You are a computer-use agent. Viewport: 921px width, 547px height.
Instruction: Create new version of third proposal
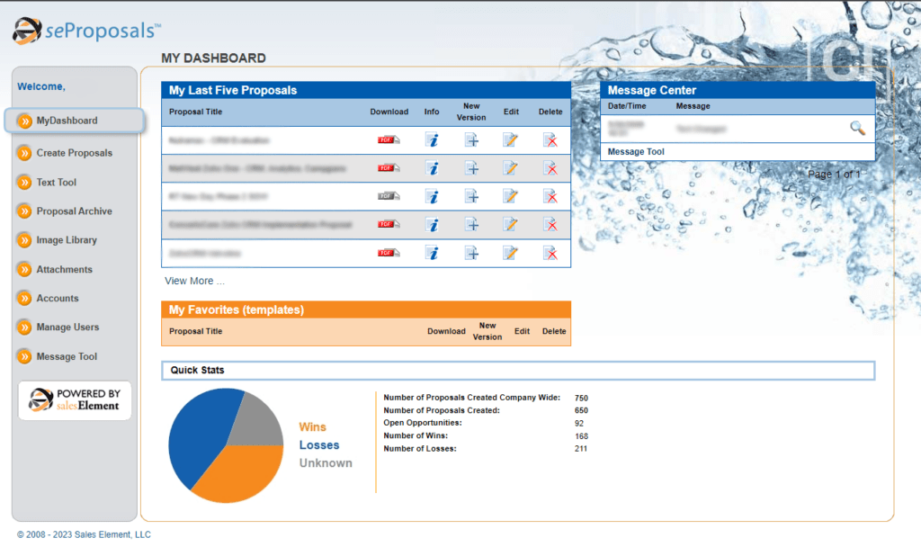click(471, 196)
